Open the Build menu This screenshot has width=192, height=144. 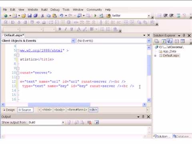(44, 10)
